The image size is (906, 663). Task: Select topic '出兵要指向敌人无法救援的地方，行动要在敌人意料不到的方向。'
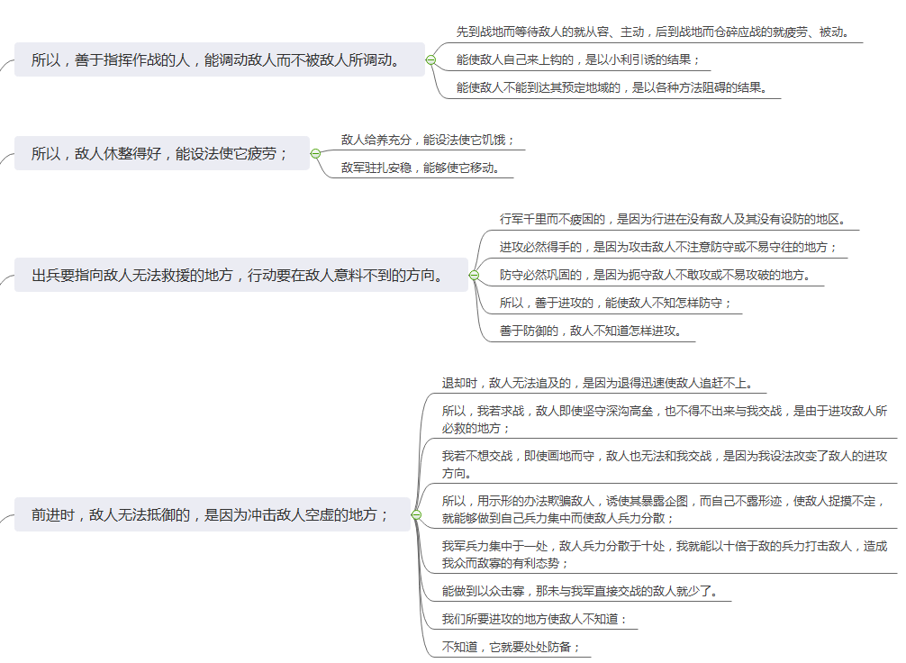(241, 275)
